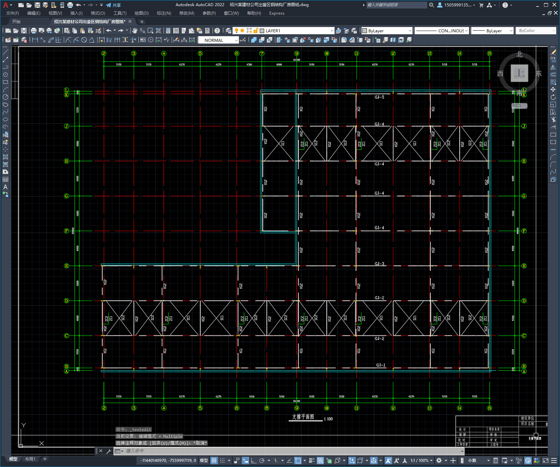Toggle Ortho mode in status bar

coord(254,461)
